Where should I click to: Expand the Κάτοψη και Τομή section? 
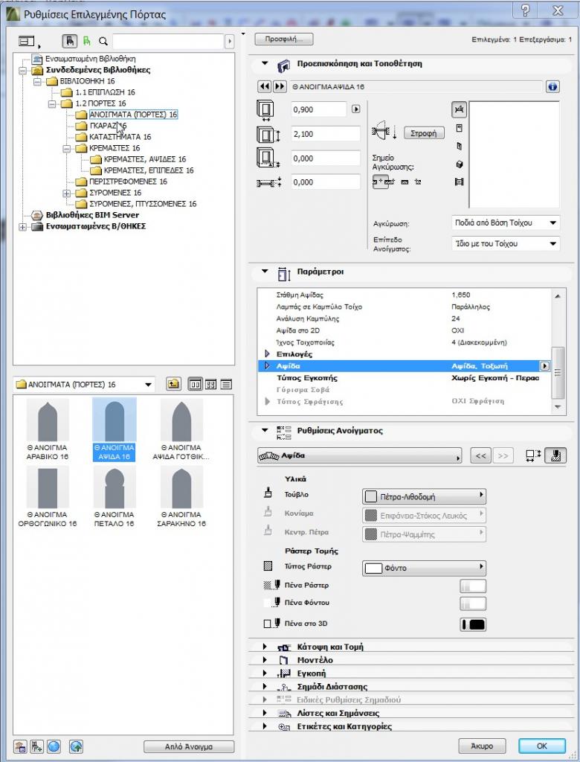[265, 647]
